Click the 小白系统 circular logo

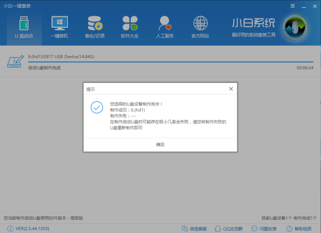[295, 27]
